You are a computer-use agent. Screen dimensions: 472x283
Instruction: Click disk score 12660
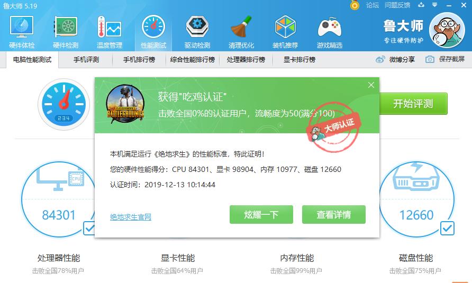click(416, 215)
